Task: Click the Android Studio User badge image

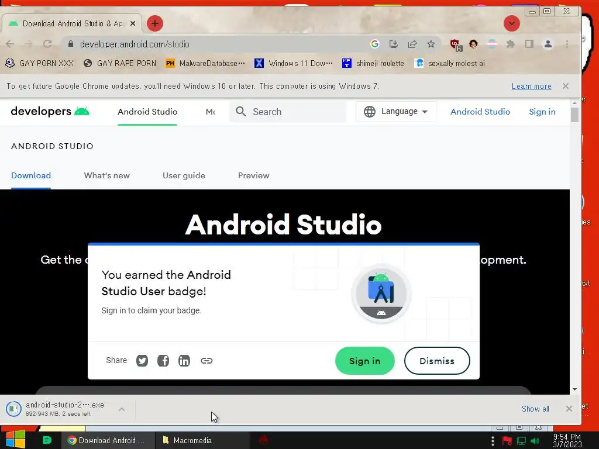Action: 381,293
